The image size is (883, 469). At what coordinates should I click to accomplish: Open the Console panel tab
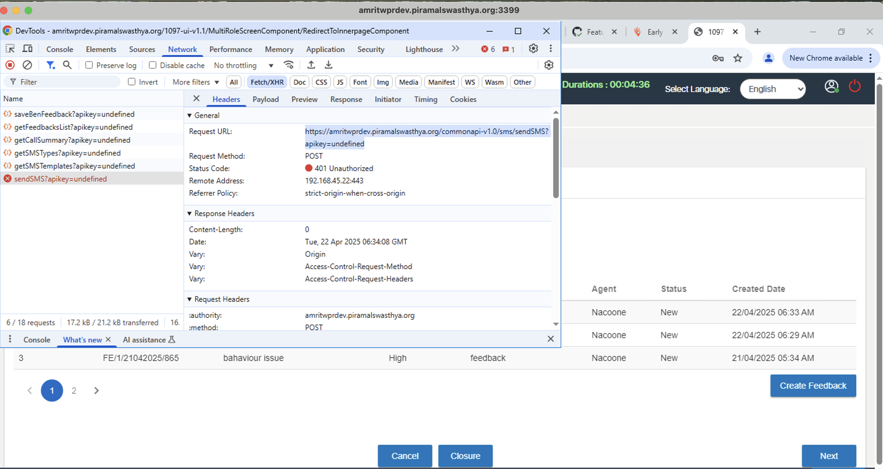click(60, 49)
